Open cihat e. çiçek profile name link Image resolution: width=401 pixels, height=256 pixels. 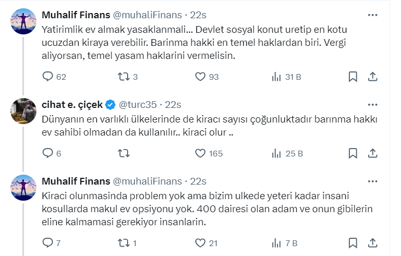point(72,105)
